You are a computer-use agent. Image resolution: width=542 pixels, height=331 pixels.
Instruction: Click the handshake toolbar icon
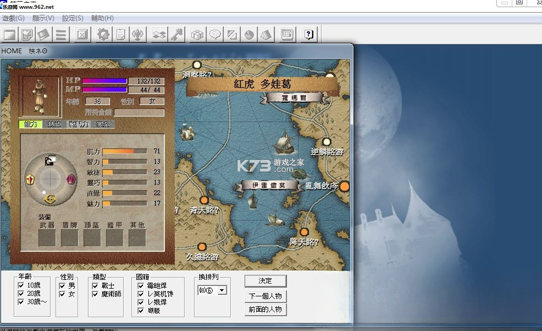[159, 35]
